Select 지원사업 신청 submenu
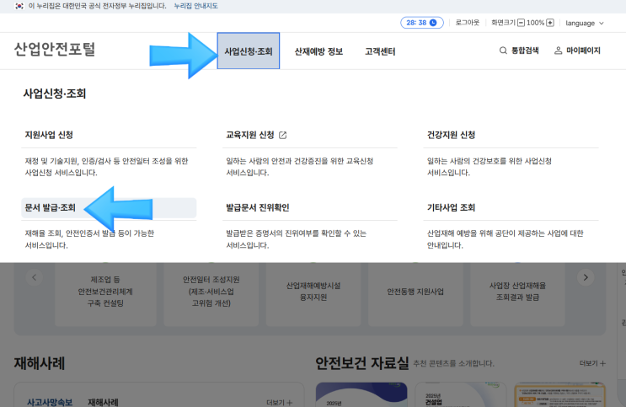This screenshot has height=407, width=626. click(49, 135)
